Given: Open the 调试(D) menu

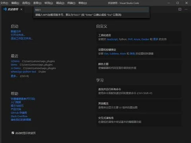Looking at the screenshot, I should click(60, 3).
